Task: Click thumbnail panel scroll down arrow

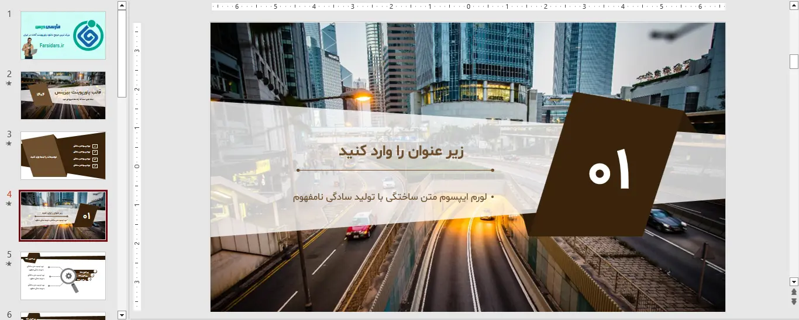Action: (x=122, y=315)
